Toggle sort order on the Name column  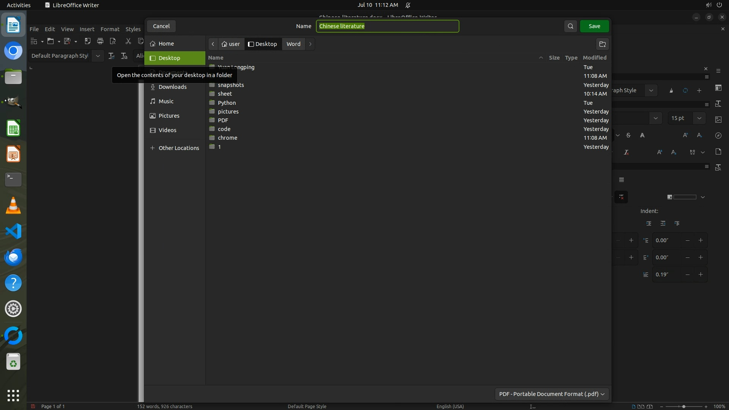216,58
